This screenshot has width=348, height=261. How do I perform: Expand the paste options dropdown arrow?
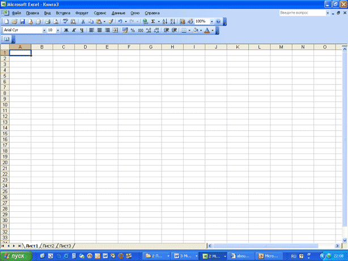[104, 22]
